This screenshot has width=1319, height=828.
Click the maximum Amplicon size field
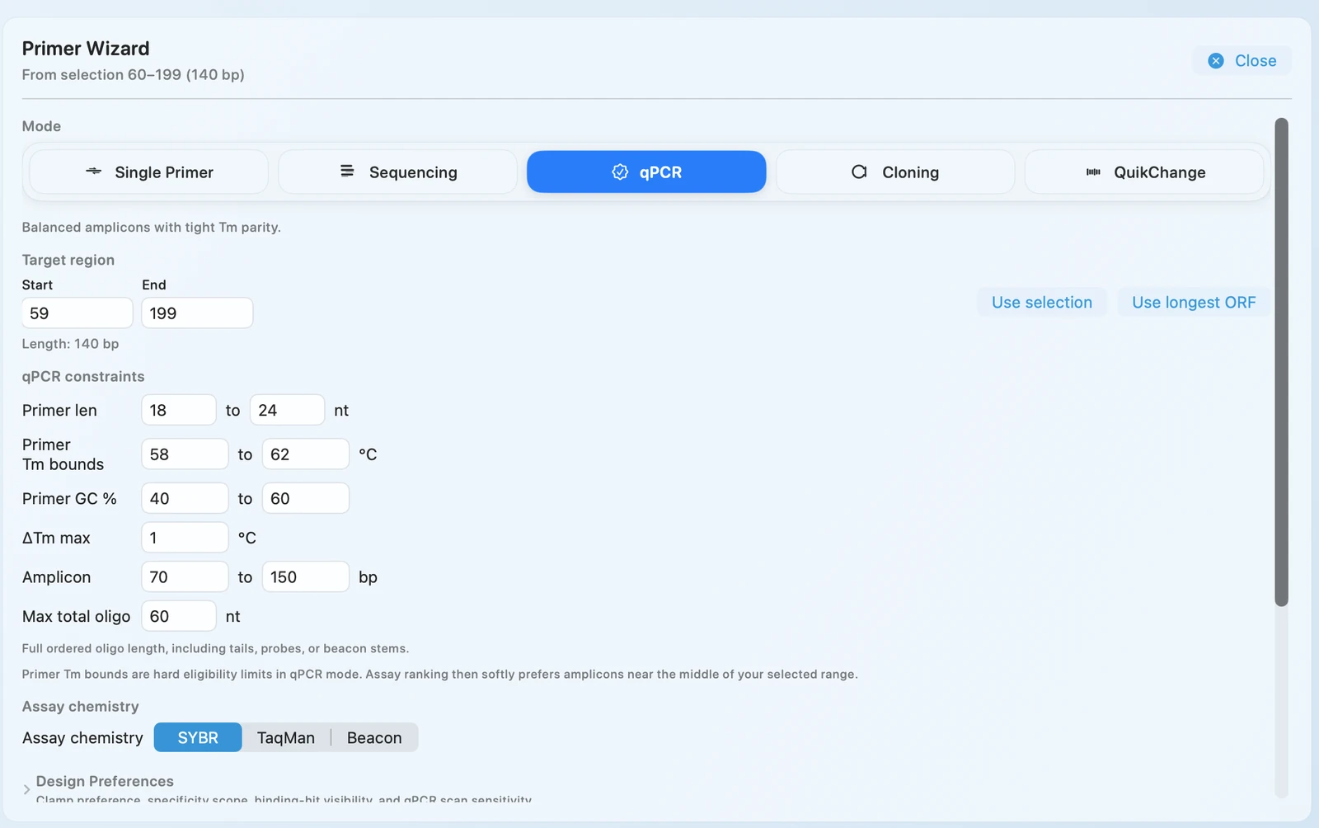306,577
